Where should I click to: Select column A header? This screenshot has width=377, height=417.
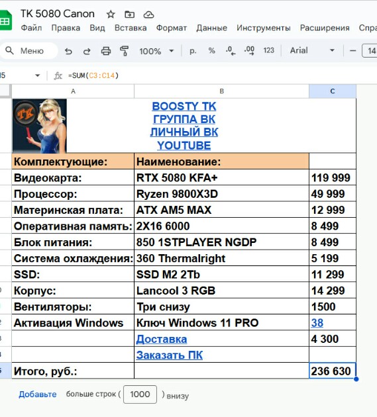[x=73, y=91]
